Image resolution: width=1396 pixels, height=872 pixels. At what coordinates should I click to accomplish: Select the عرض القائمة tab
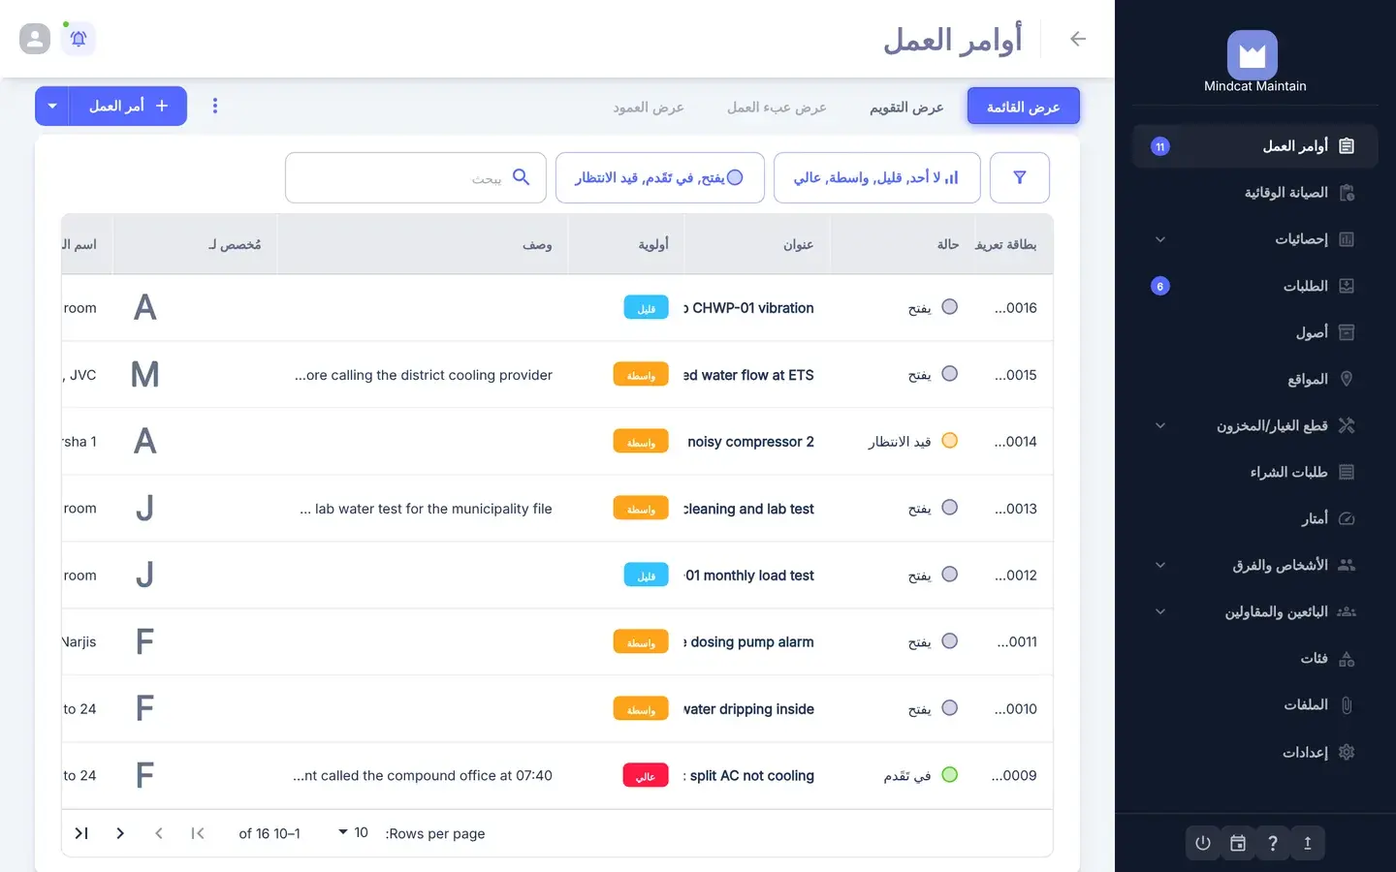tap(1023, 107)
